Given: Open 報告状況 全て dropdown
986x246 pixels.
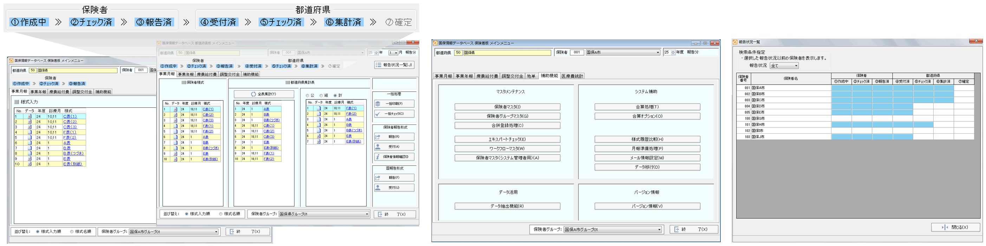Looking at the screenshot, I should 784,66.
